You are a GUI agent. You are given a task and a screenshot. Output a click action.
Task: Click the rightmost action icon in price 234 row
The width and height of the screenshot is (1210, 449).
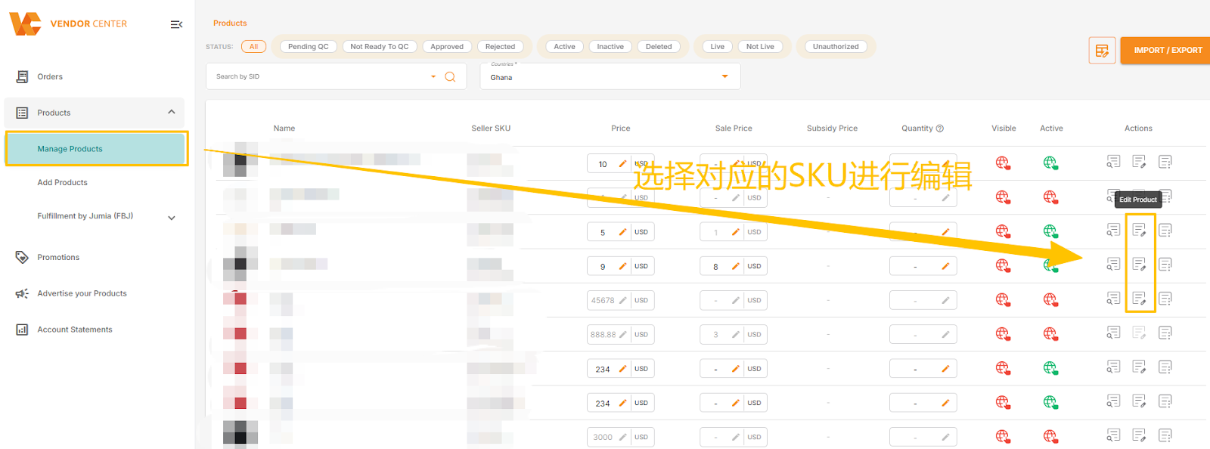click(x=1165, y=367)
